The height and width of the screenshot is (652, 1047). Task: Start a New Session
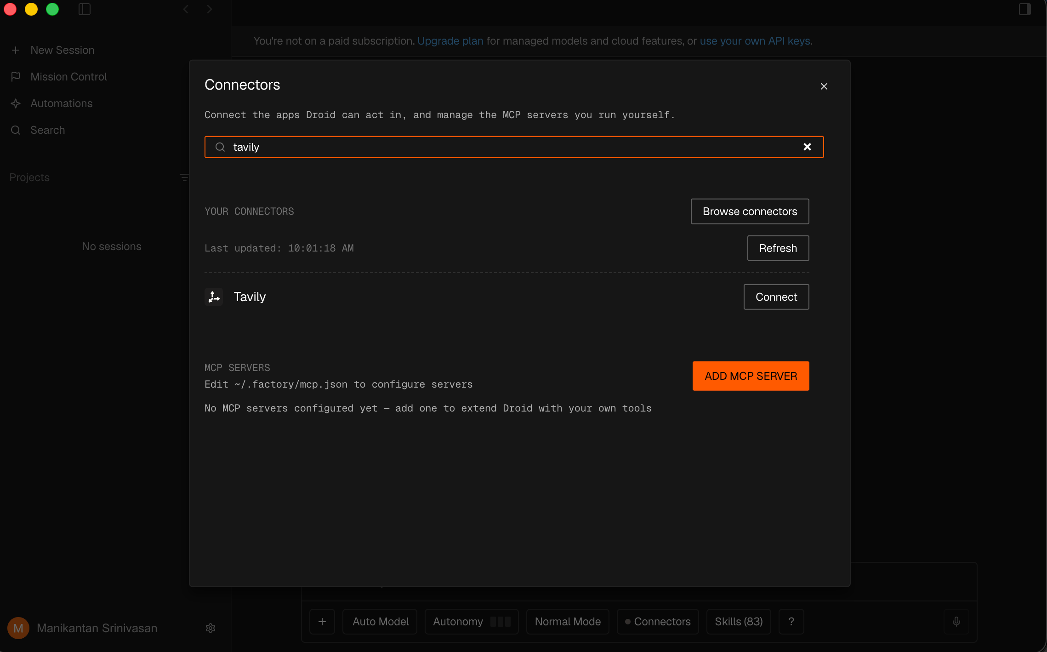62,50
